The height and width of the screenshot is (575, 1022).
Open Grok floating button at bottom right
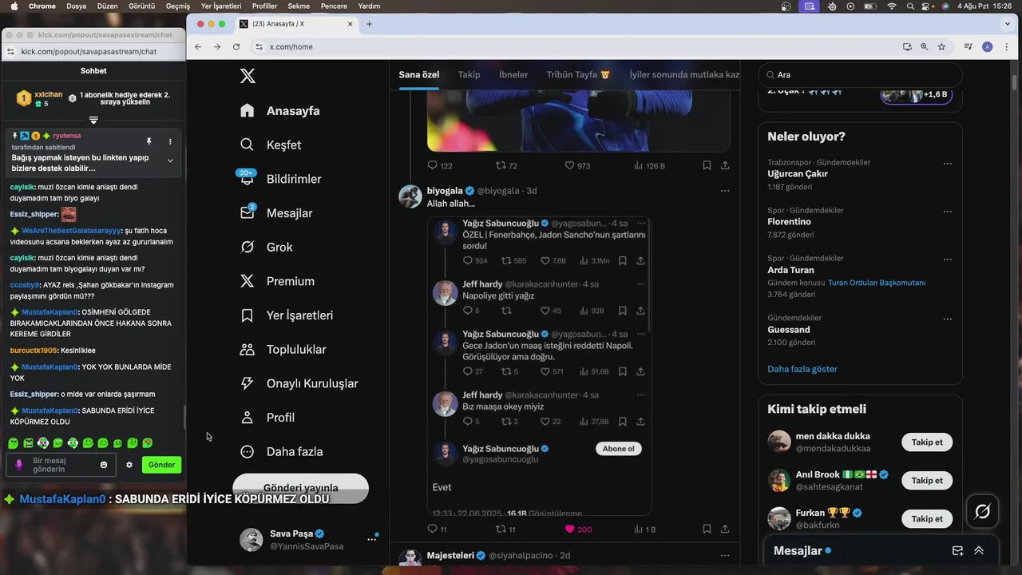tap(983, 512)
